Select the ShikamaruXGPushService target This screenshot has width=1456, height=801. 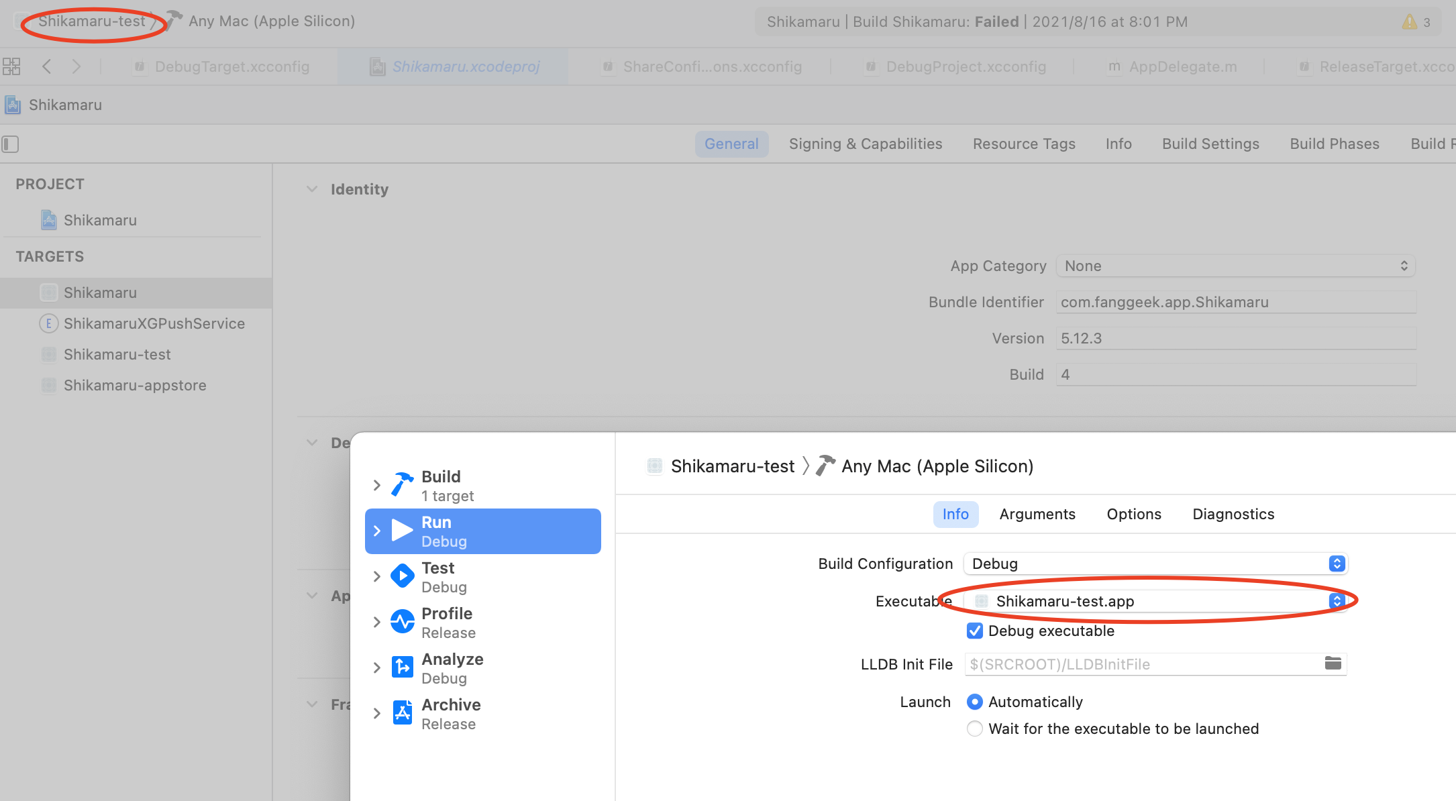tap(154, 323)
